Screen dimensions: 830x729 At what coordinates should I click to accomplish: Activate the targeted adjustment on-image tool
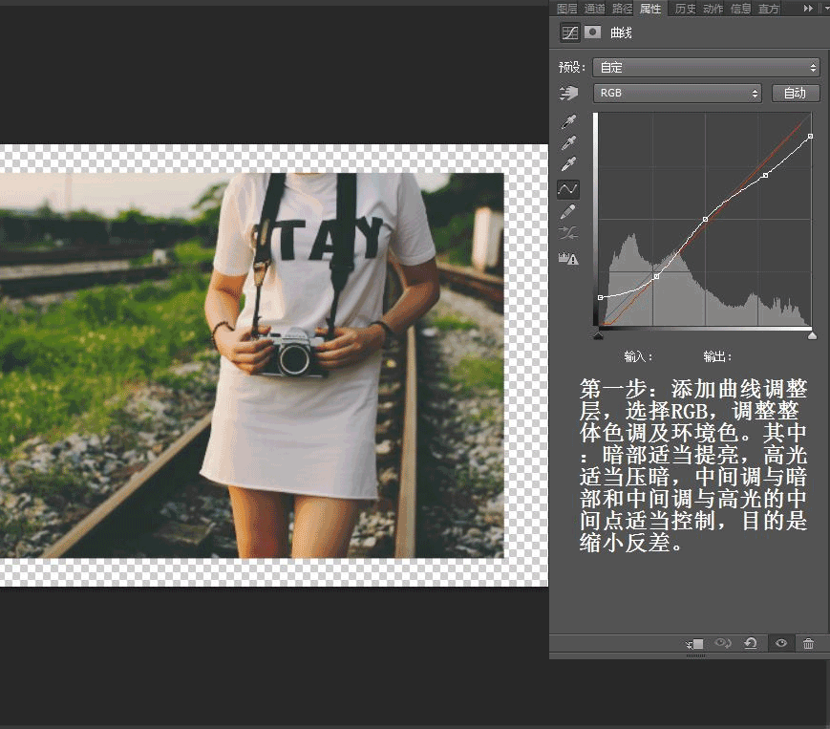[x=569, y=93]
